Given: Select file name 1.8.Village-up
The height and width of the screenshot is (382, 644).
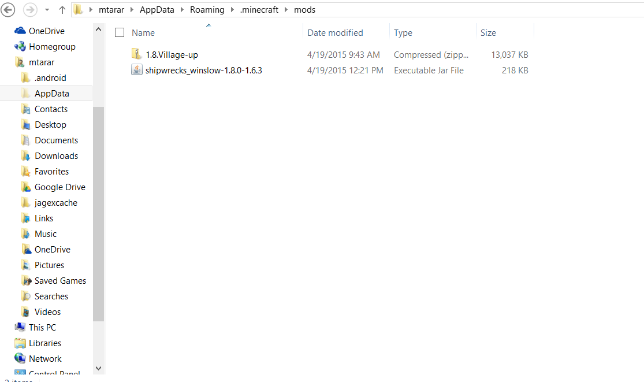Looking at the screenshot, I should click(x=172, y=55).
